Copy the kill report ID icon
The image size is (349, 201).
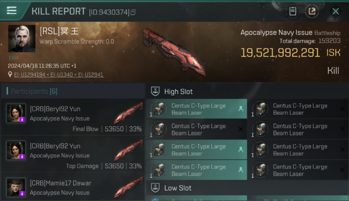[133, 12]
